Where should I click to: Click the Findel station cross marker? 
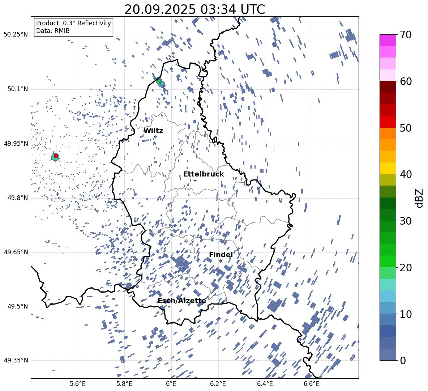[x=221, y=261]
